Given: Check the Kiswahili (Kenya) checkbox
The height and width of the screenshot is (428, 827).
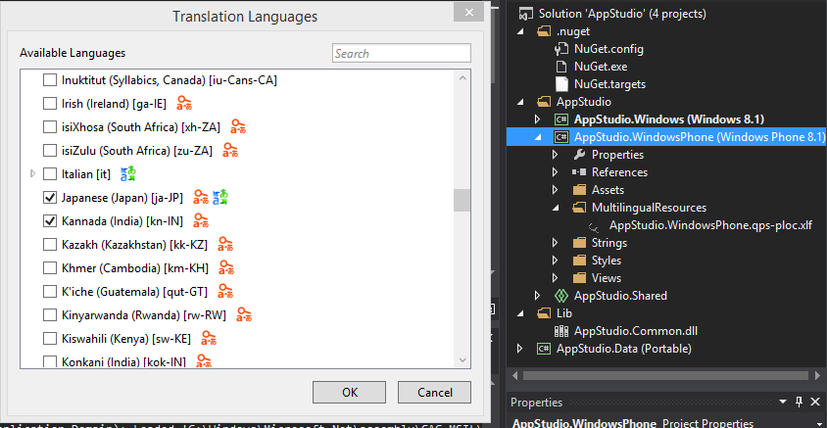Looking at the screenshot, I should [x=50, y=339].
